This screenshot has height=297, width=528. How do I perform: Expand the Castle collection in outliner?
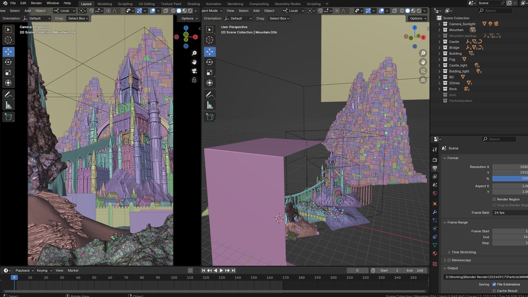(x=440, y=42)
